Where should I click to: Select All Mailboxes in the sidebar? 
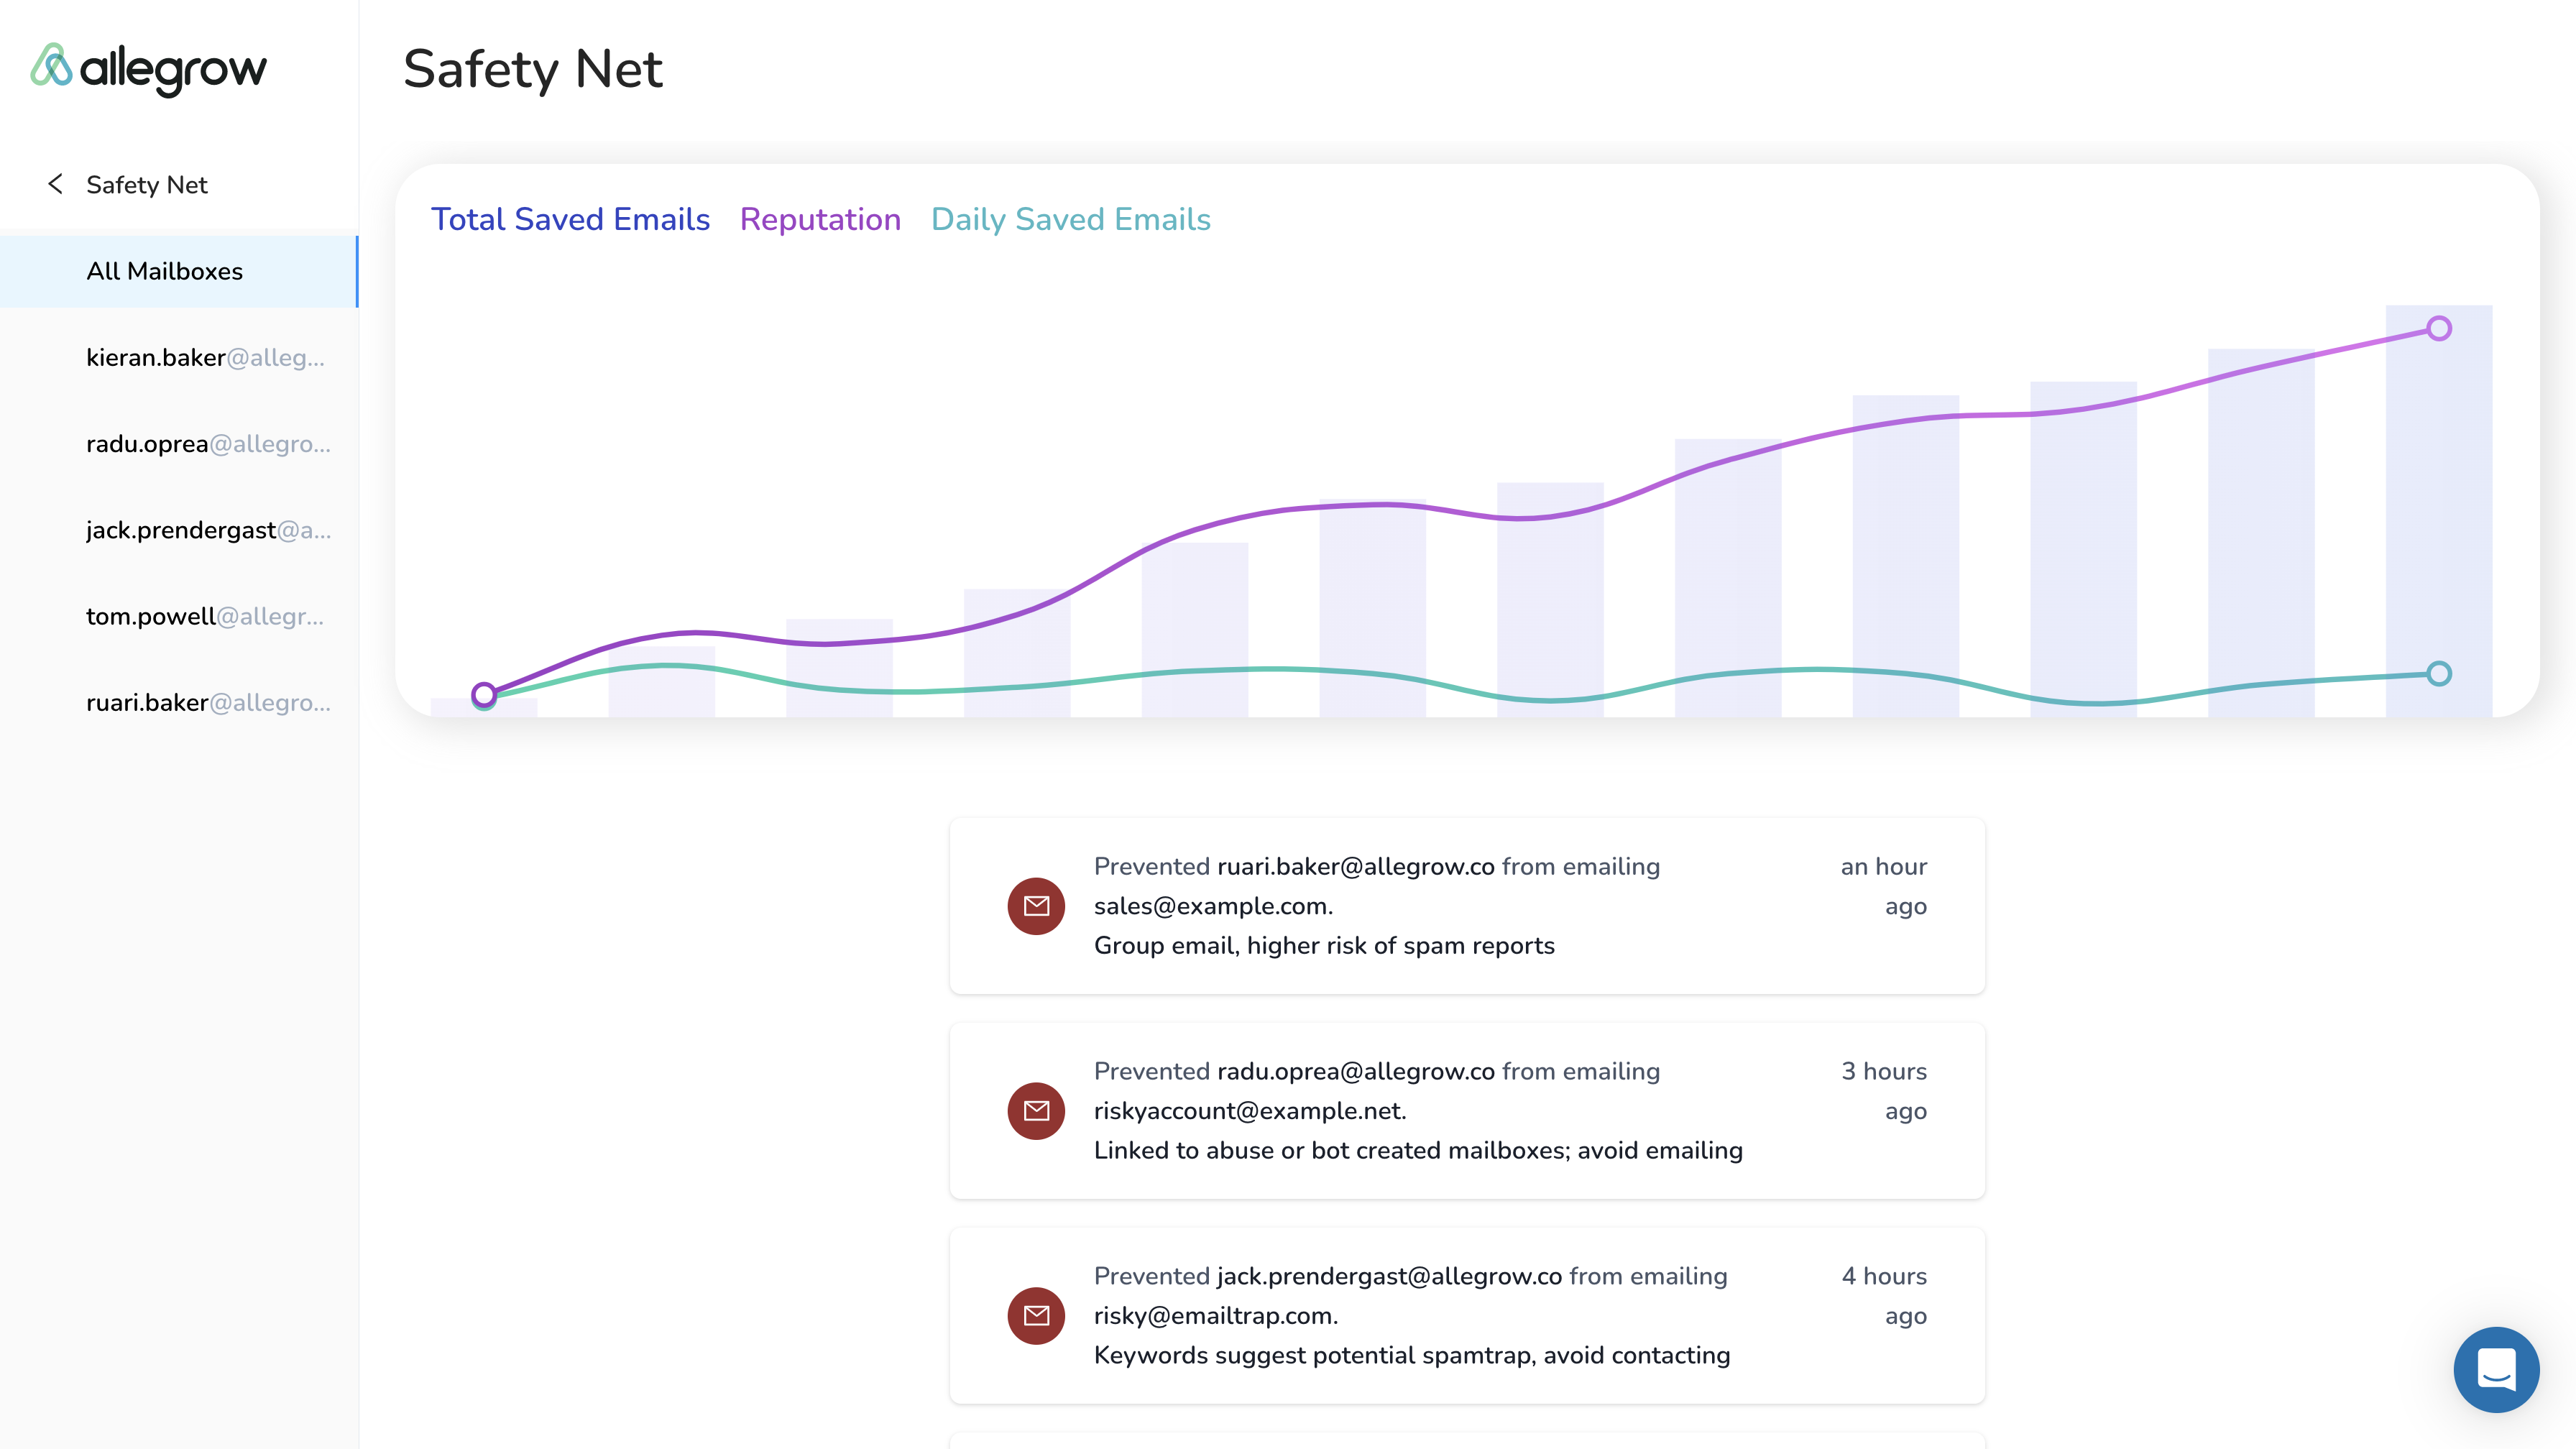click(165, 271)
